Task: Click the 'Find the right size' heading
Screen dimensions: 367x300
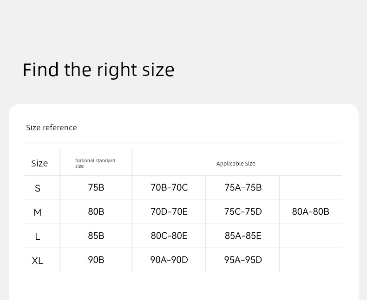Action: tap(98, 70)
